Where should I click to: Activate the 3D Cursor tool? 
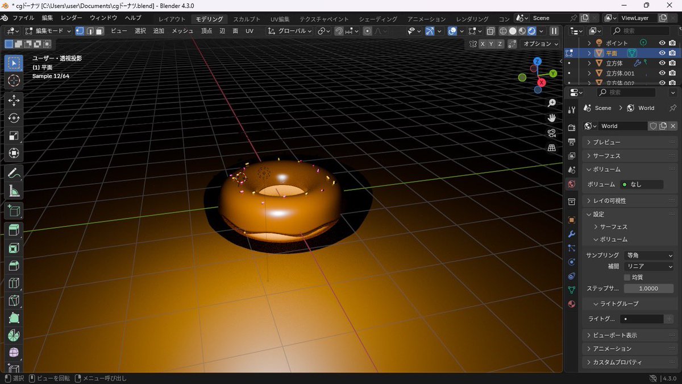click(x=14, y=81)
